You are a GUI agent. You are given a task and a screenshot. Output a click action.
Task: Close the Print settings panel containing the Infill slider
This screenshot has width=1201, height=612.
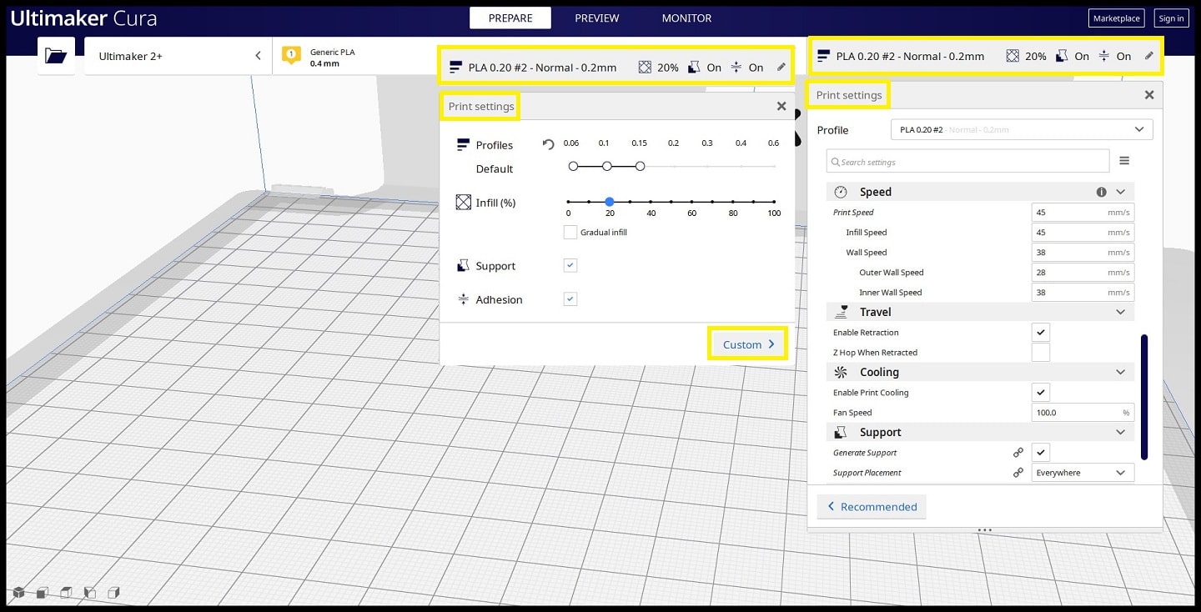click(x=781, y=106)
